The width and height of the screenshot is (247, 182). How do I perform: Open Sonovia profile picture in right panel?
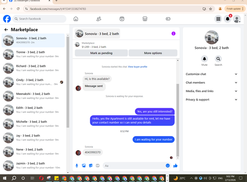pos(211,37)
